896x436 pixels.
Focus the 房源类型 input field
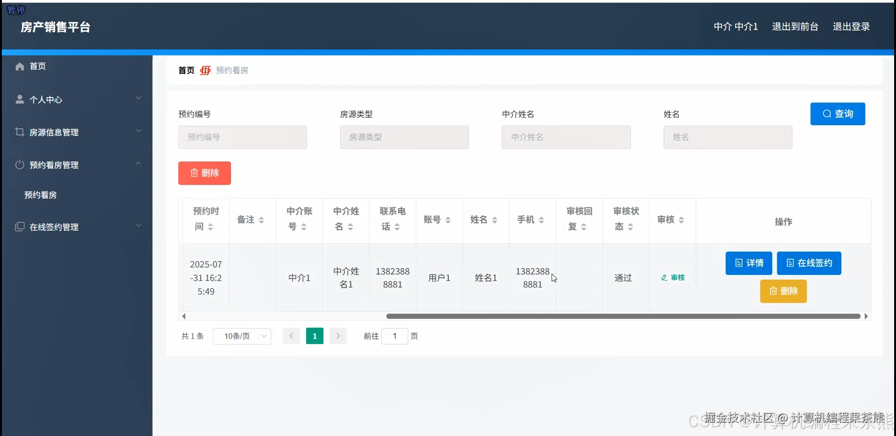tap(405, 137)
